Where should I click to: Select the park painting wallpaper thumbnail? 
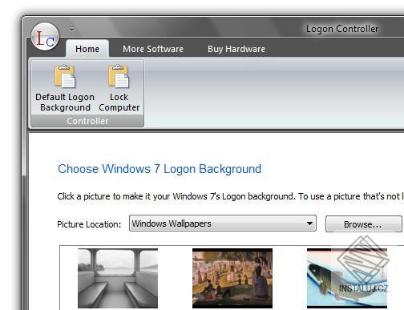[x=232, y=278]
